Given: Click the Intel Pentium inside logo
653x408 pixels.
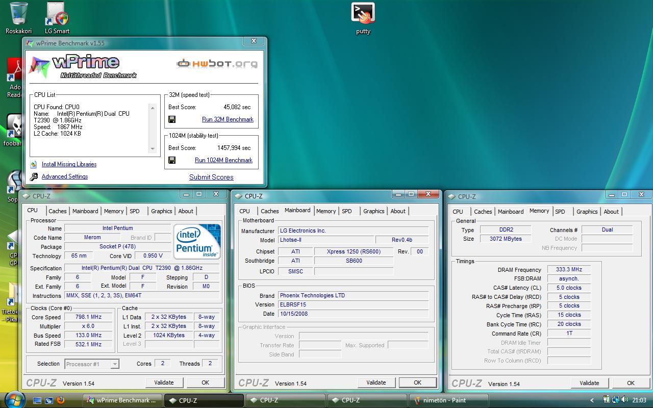Looking at the screenshot, I should [x=197, y=241].
